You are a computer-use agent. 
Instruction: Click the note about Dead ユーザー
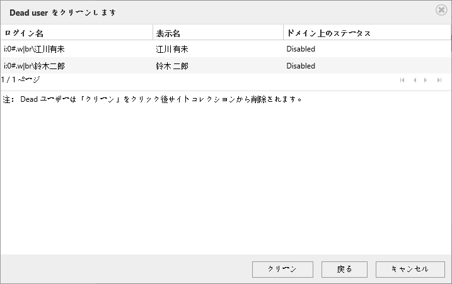(152, 99)
